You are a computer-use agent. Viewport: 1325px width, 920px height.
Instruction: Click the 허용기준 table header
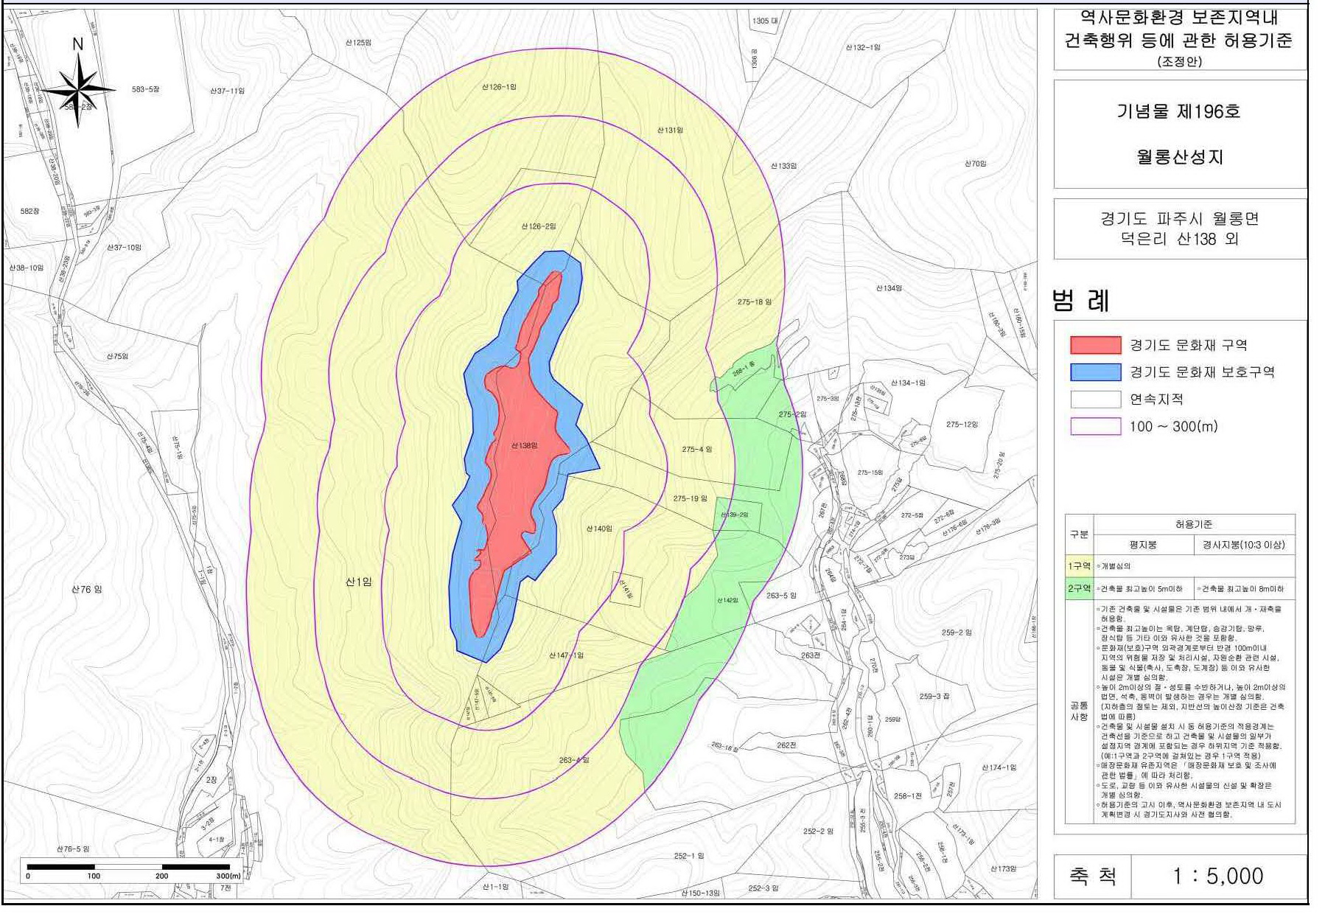coord(1193,524)
